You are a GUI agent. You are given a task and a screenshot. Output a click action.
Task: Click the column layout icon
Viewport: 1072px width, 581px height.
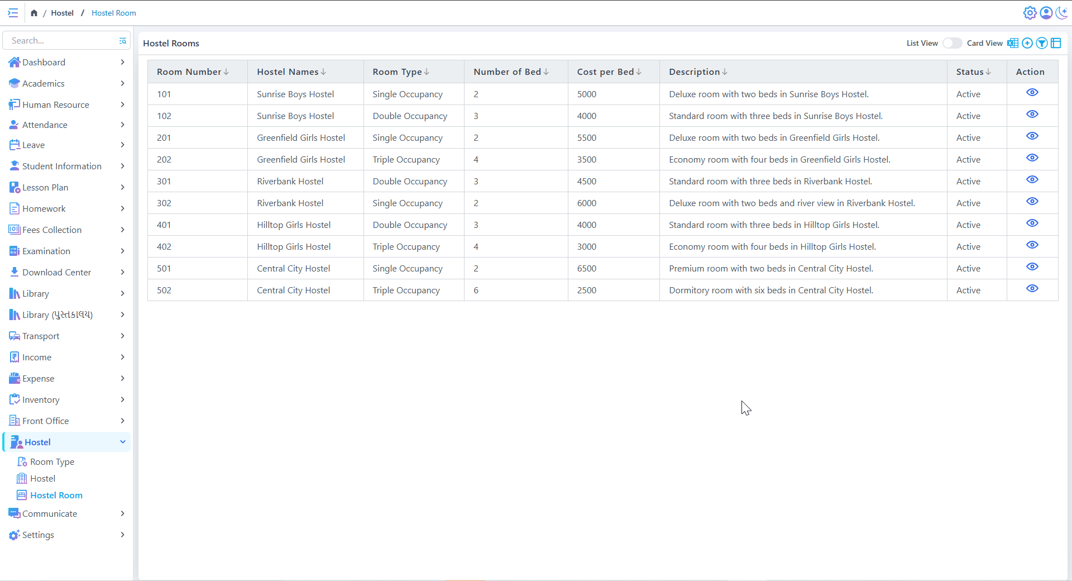coord(1056,43)
